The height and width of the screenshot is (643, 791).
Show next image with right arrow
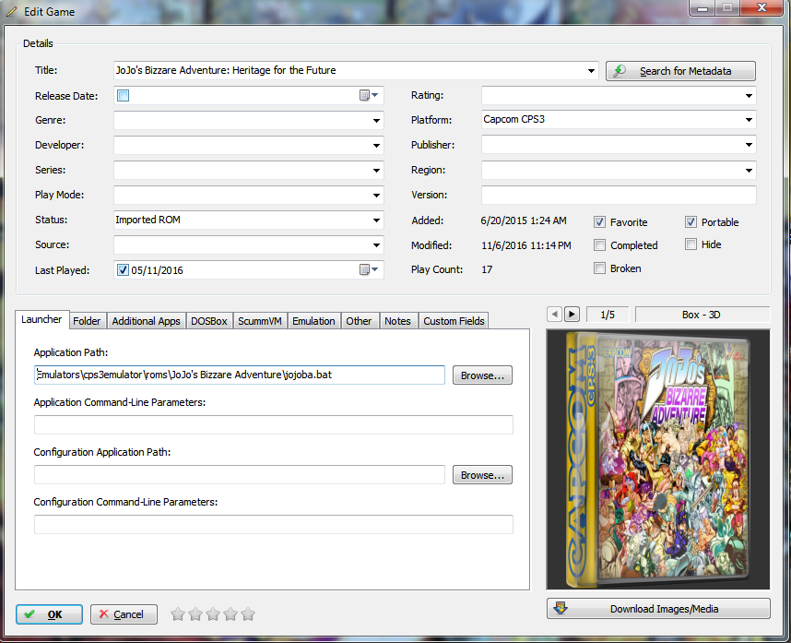tap(572, 315)
